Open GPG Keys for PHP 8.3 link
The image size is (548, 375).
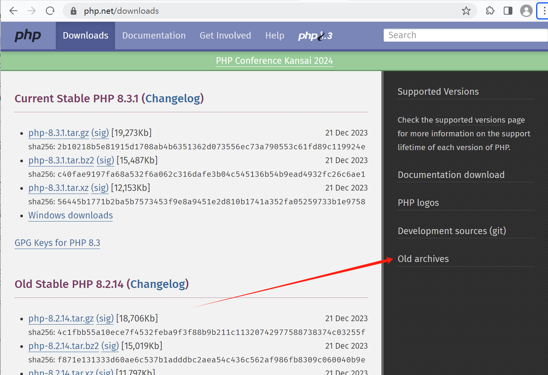tap(57, 243)
